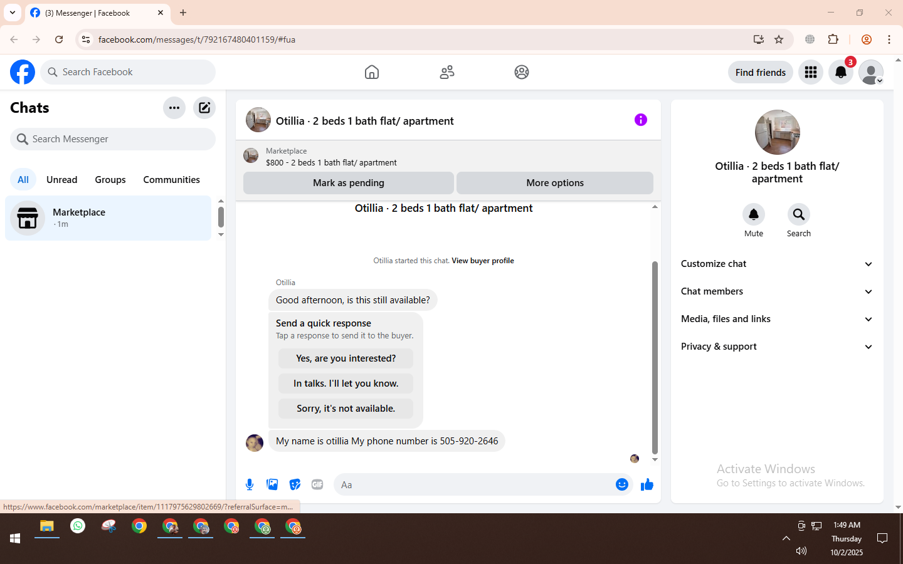Click the chat list scrollbar thumb

click(221, 217)
